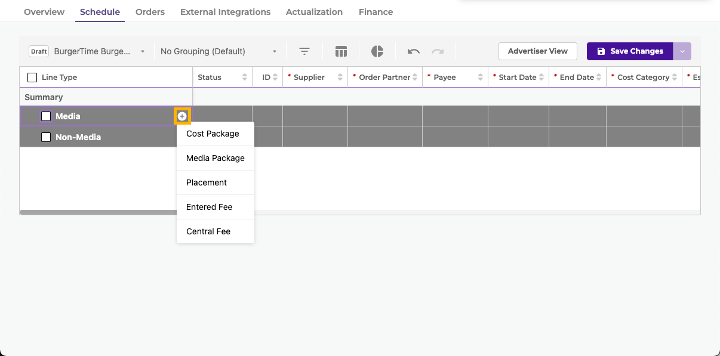Sort by the Supplier column arrows

tap(340, 78)
